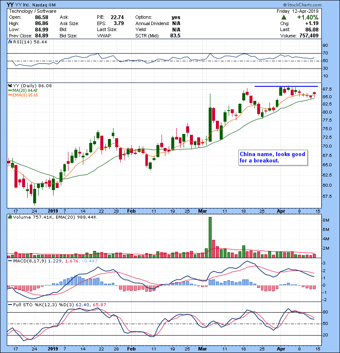Image resolution: width=340 pixels, height=353 pixels.
Task: Click the MACD histogram value -0.447
Action: 90,261
